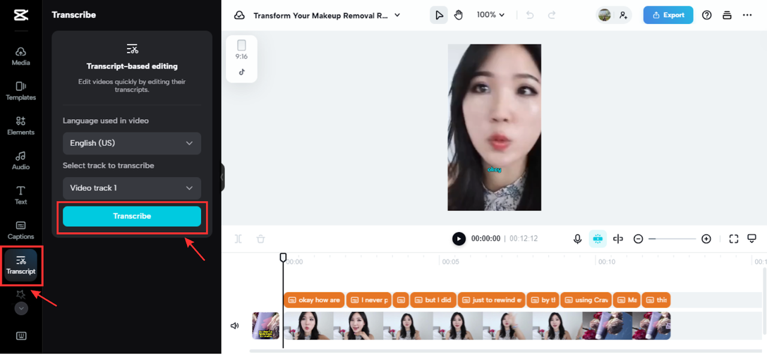
Task: Open the Media panel
Action: (21, 56)
